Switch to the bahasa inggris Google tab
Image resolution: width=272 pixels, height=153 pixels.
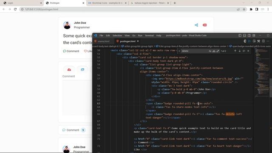pyautogui.click(x=150, y=3)
